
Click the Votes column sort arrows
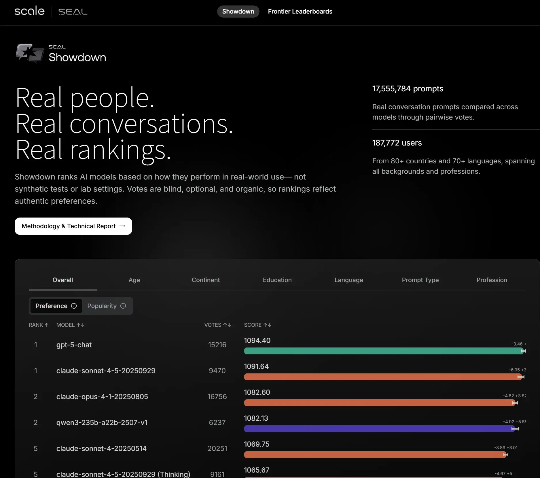227,325
